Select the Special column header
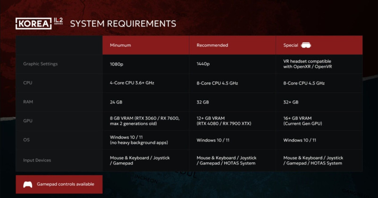This screenshot has height=198, width=378. (319, 45)
